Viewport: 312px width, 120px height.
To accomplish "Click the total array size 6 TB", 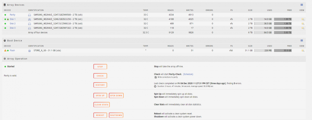I will pyautogui.click(x=251, y=32).
